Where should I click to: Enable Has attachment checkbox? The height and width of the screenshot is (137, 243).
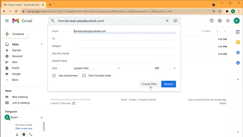[54, 76]
